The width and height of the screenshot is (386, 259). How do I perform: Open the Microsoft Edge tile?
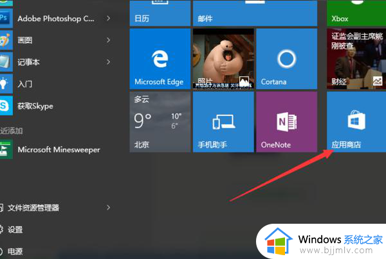pos(160,59)
